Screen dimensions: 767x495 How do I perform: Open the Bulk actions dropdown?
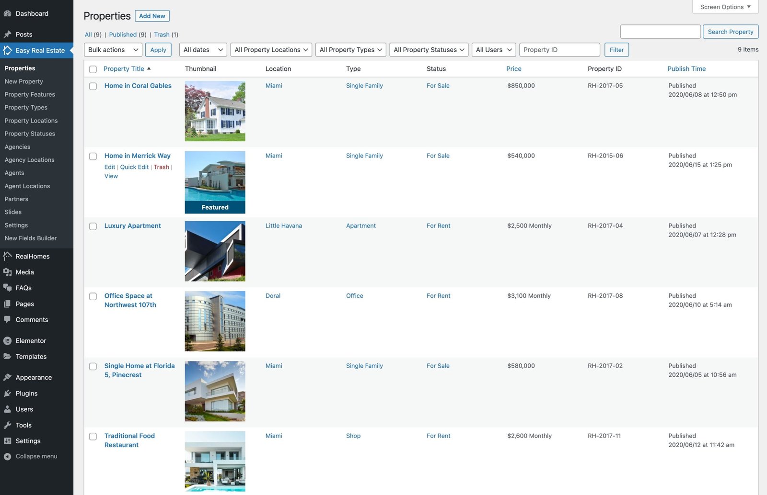(x=113, y=50)
